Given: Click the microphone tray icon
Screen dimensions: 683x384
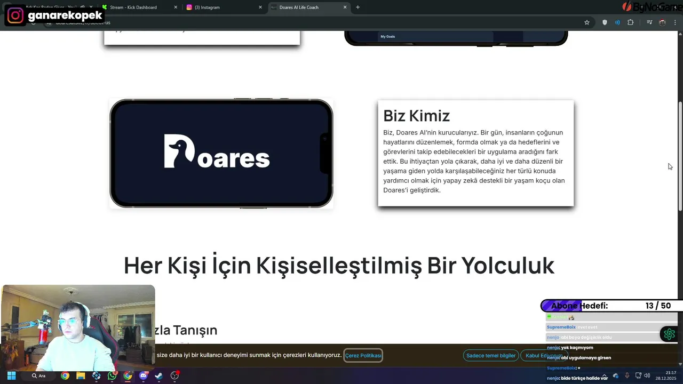Looking at the screenshot, I should point(627,376).
